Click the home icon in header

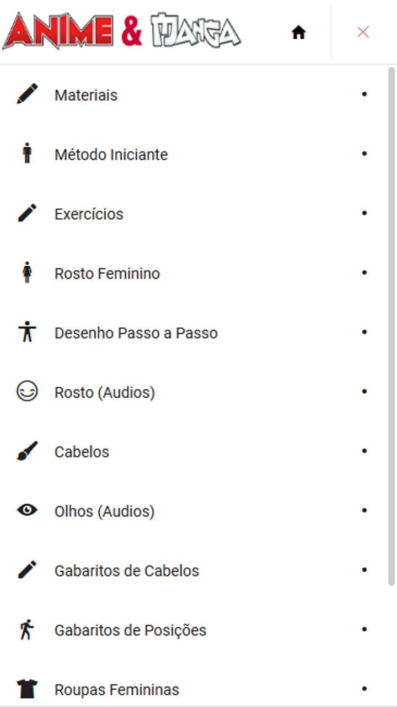[298, 33]
